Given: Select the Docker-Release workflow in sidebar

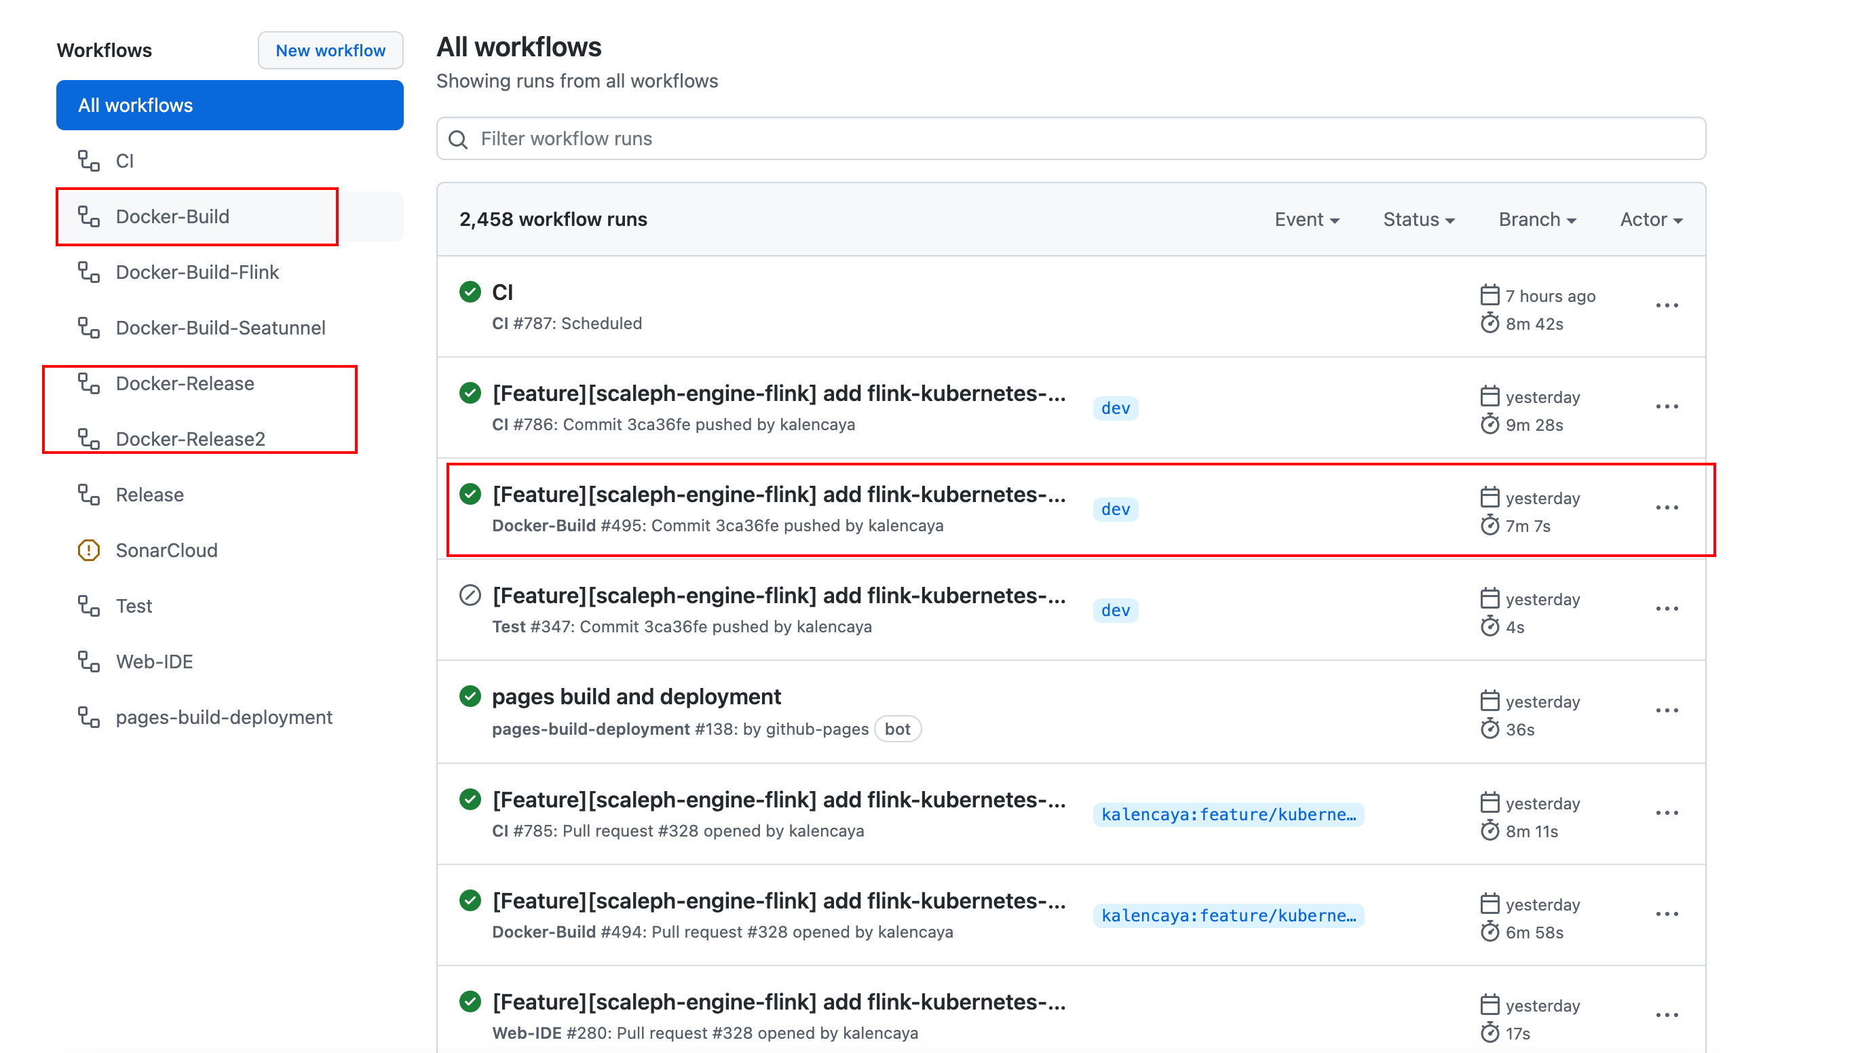Looking at the screenshot, I should point(185,383).
